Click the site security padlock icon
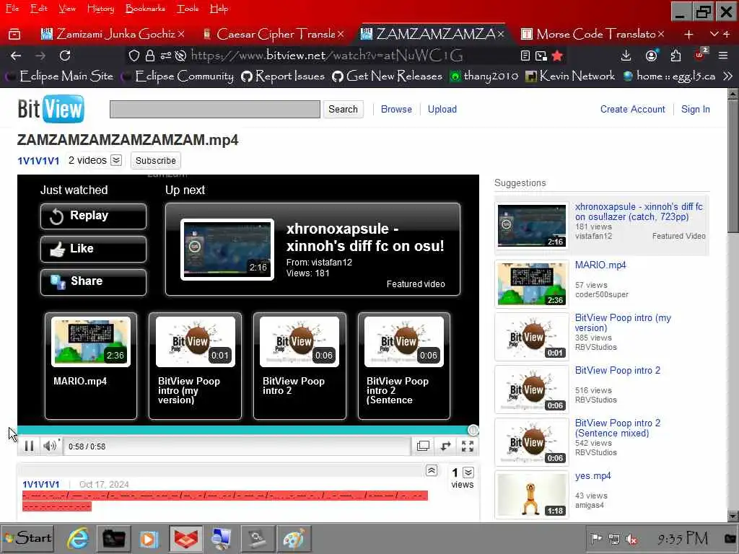The height and width of the screenshot is (554, 739). click(x=150, y=56)
